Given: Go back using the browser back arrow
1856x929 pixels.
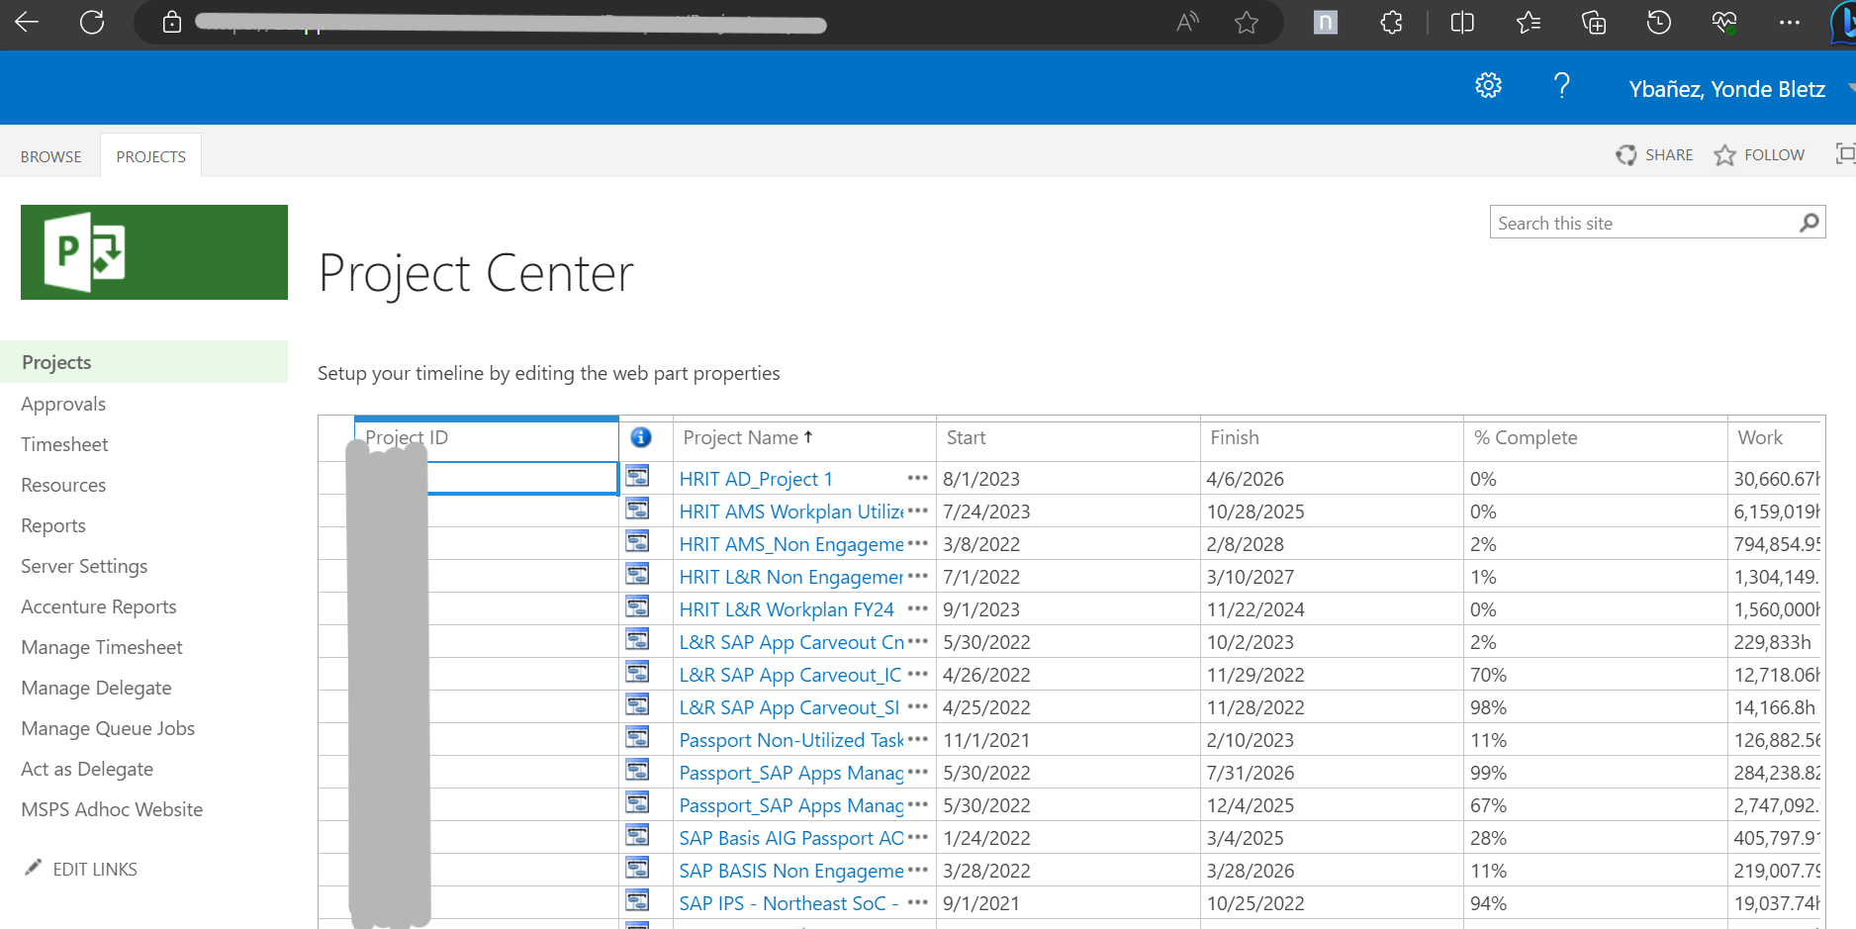Looking at the screenshot, I should 27,22.
